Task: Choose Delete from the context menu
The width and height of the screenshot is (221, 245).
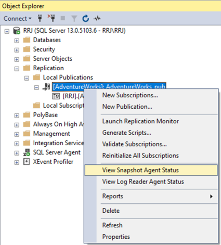Action: 151,211
